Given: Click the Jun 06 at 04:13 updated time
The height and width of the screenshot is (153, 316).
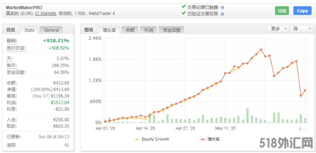Looking at the screenshot, I should 53,137.
